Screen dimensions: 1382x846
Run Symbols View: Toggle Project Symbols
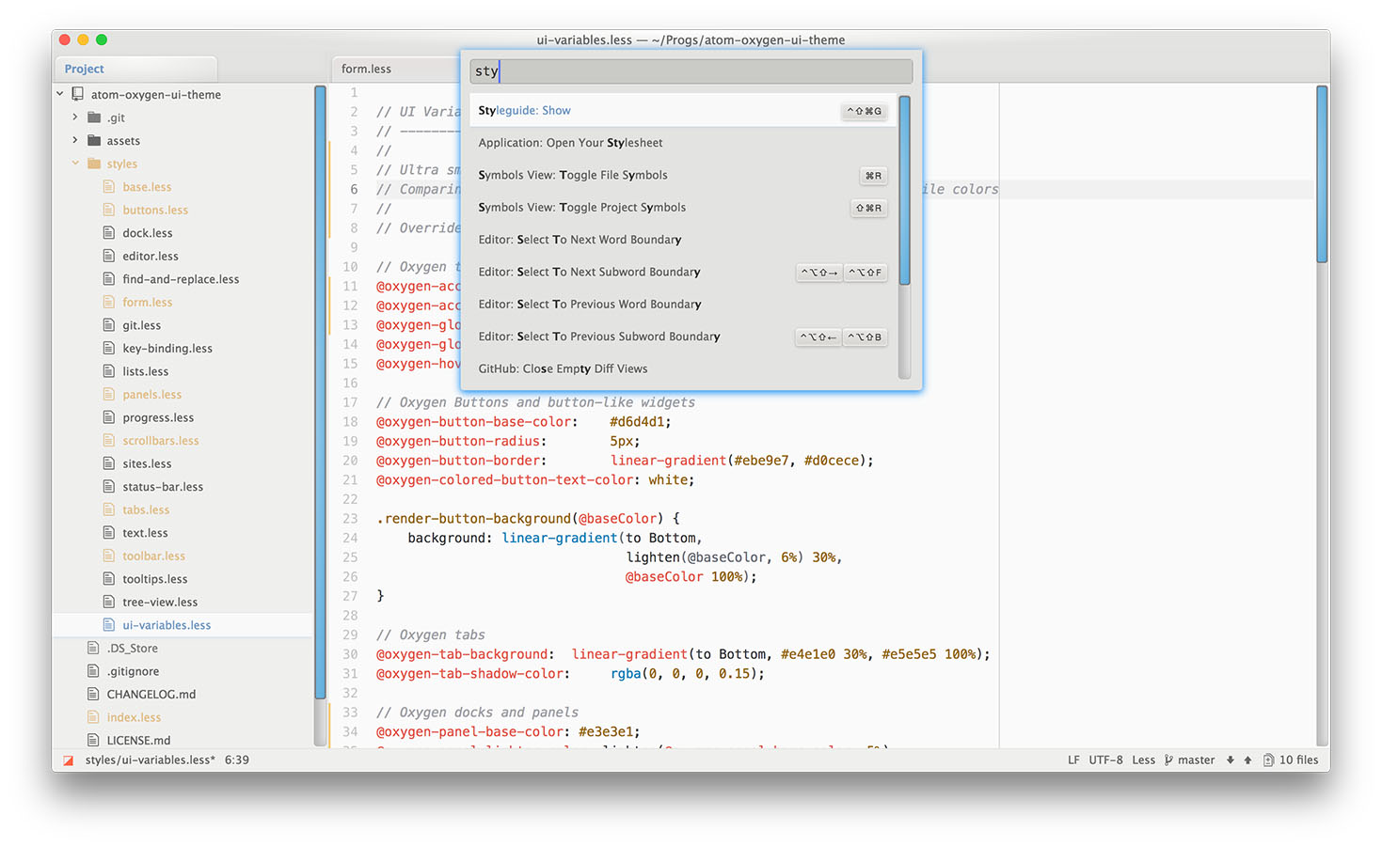[x=684, y=208]
